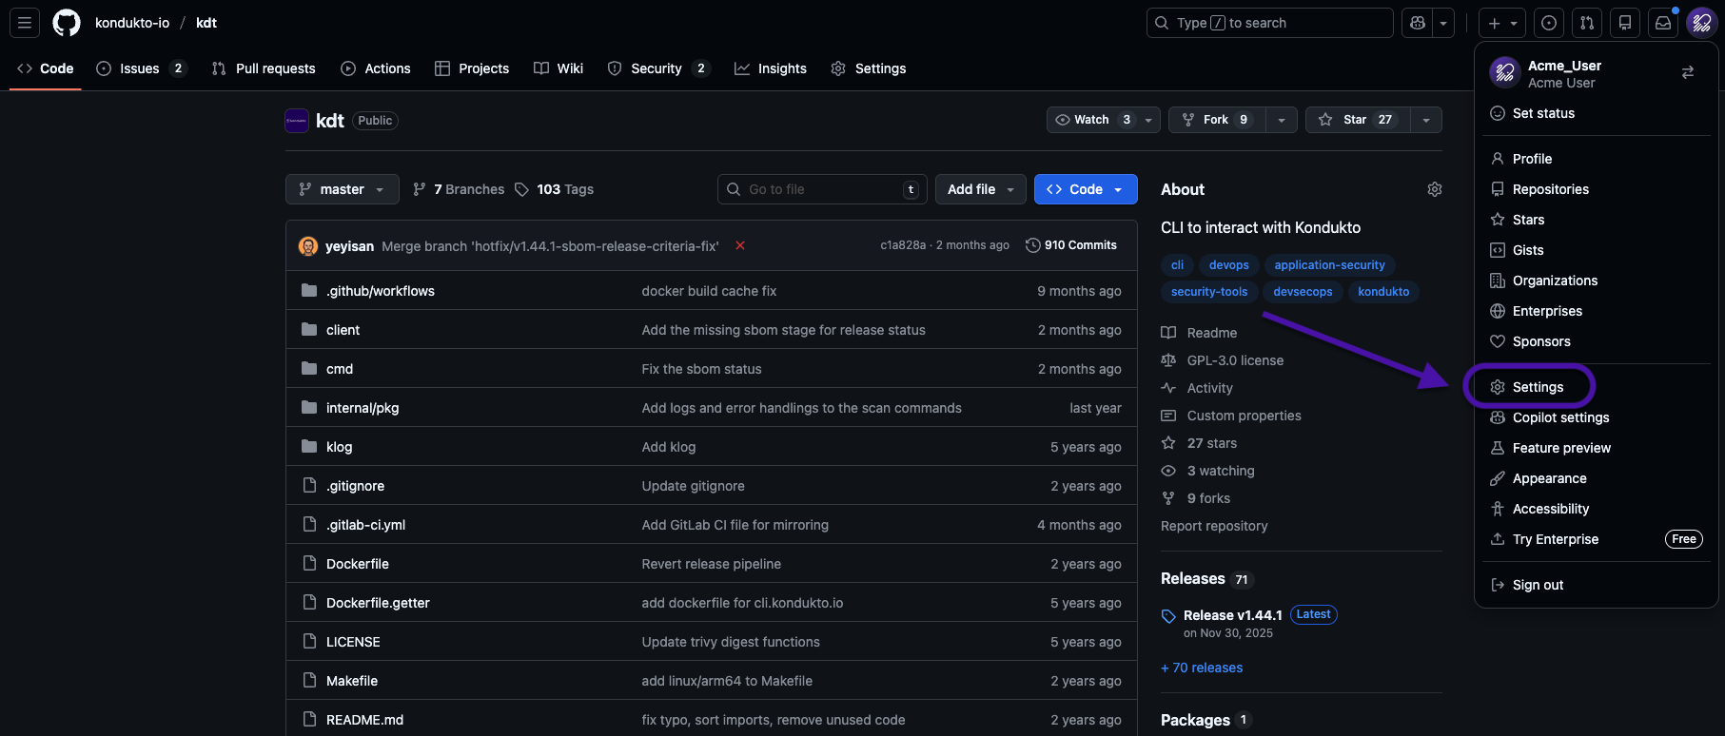
Task: Open Copilot chat icon in header
Action: (1418, 23)
